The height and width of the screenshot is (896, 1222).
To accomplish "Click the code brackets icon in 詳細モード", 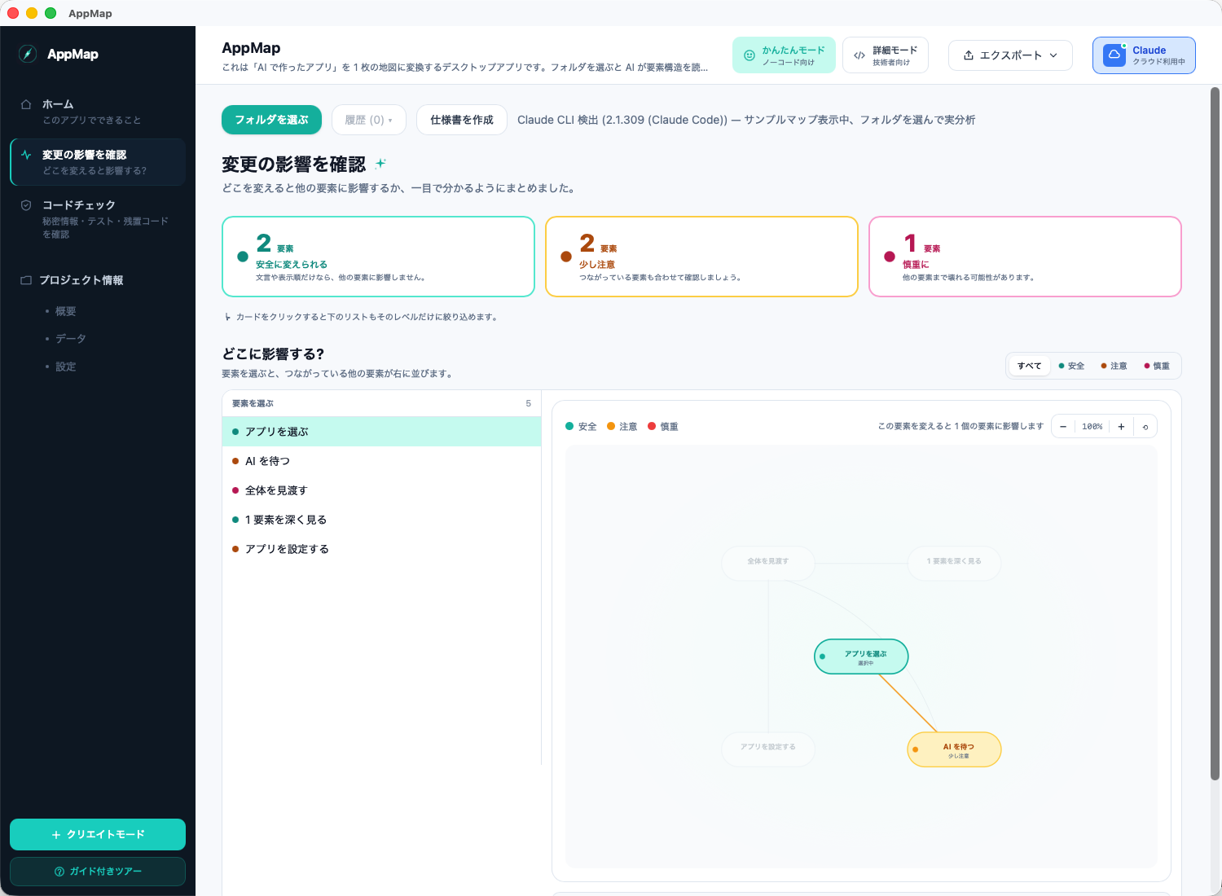I will coord(859,55).
